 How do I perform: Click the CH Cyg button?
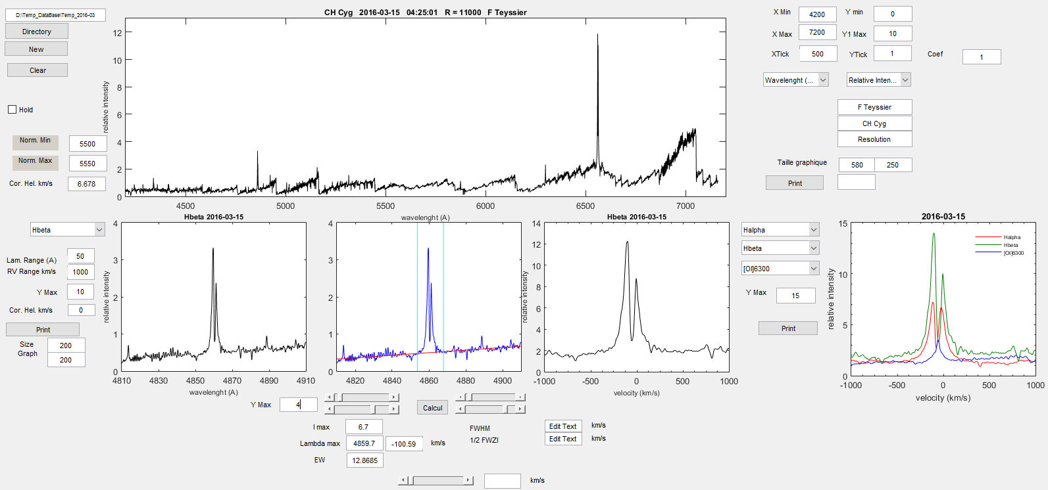[x=874, y=123]
